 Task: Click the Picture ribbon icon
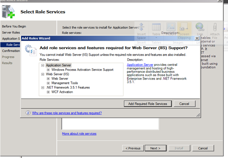(171, 27)
